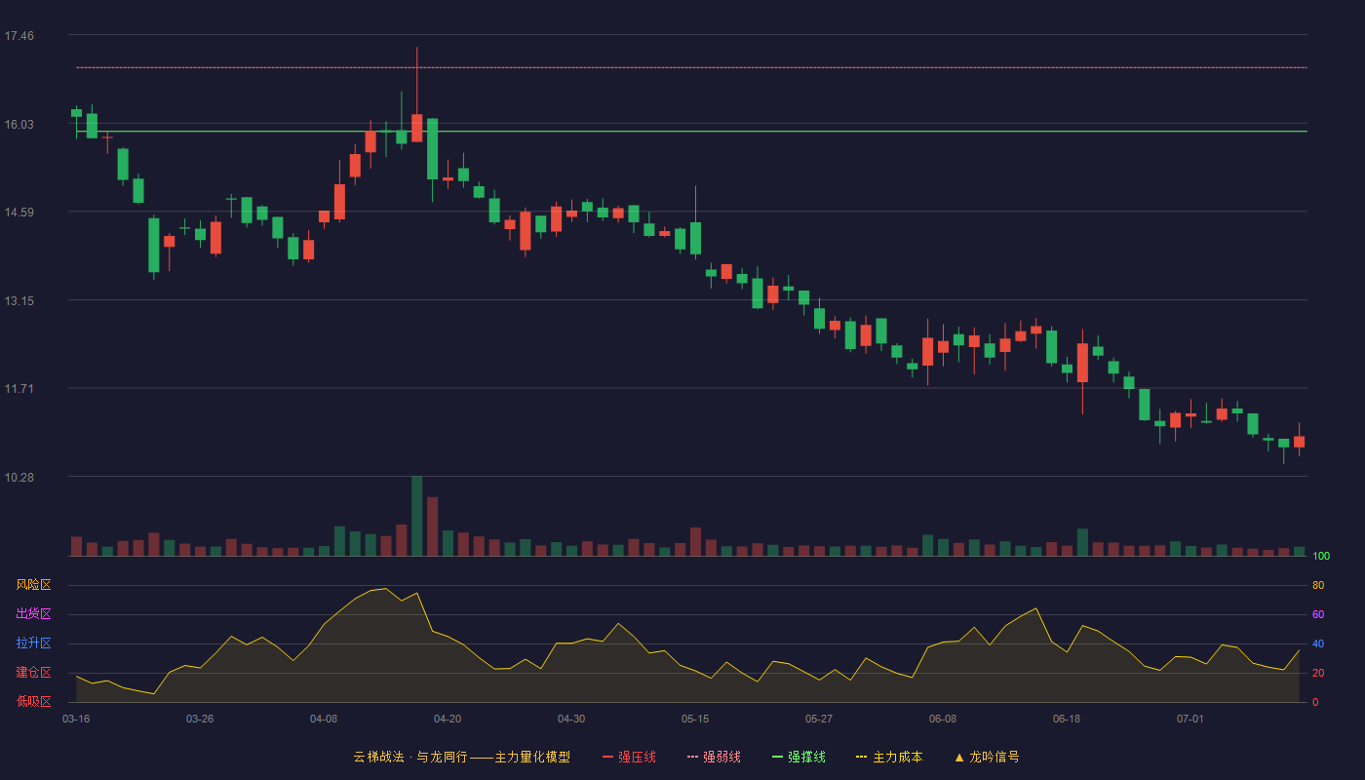Click the 03-16 date label
This screenshot has height=780, width=1365.
click(x=76, y=719)
